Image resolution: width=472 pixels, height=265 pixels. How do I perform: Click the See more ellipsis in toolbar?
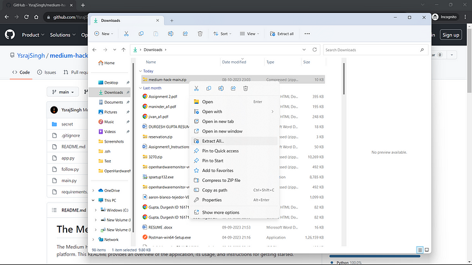click(307, 34)
